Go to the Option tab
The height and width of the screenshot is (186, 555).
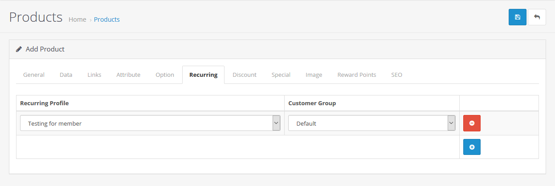[165, 75]
